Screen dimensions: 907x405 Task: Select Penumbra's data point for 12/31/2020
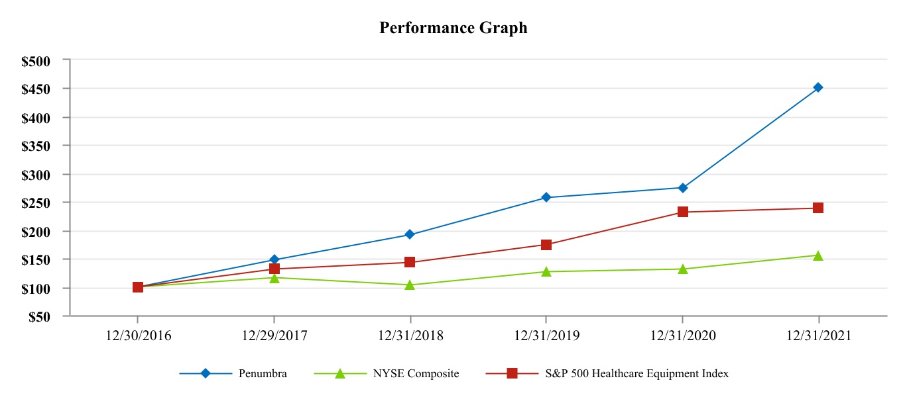tap(682, 188)
